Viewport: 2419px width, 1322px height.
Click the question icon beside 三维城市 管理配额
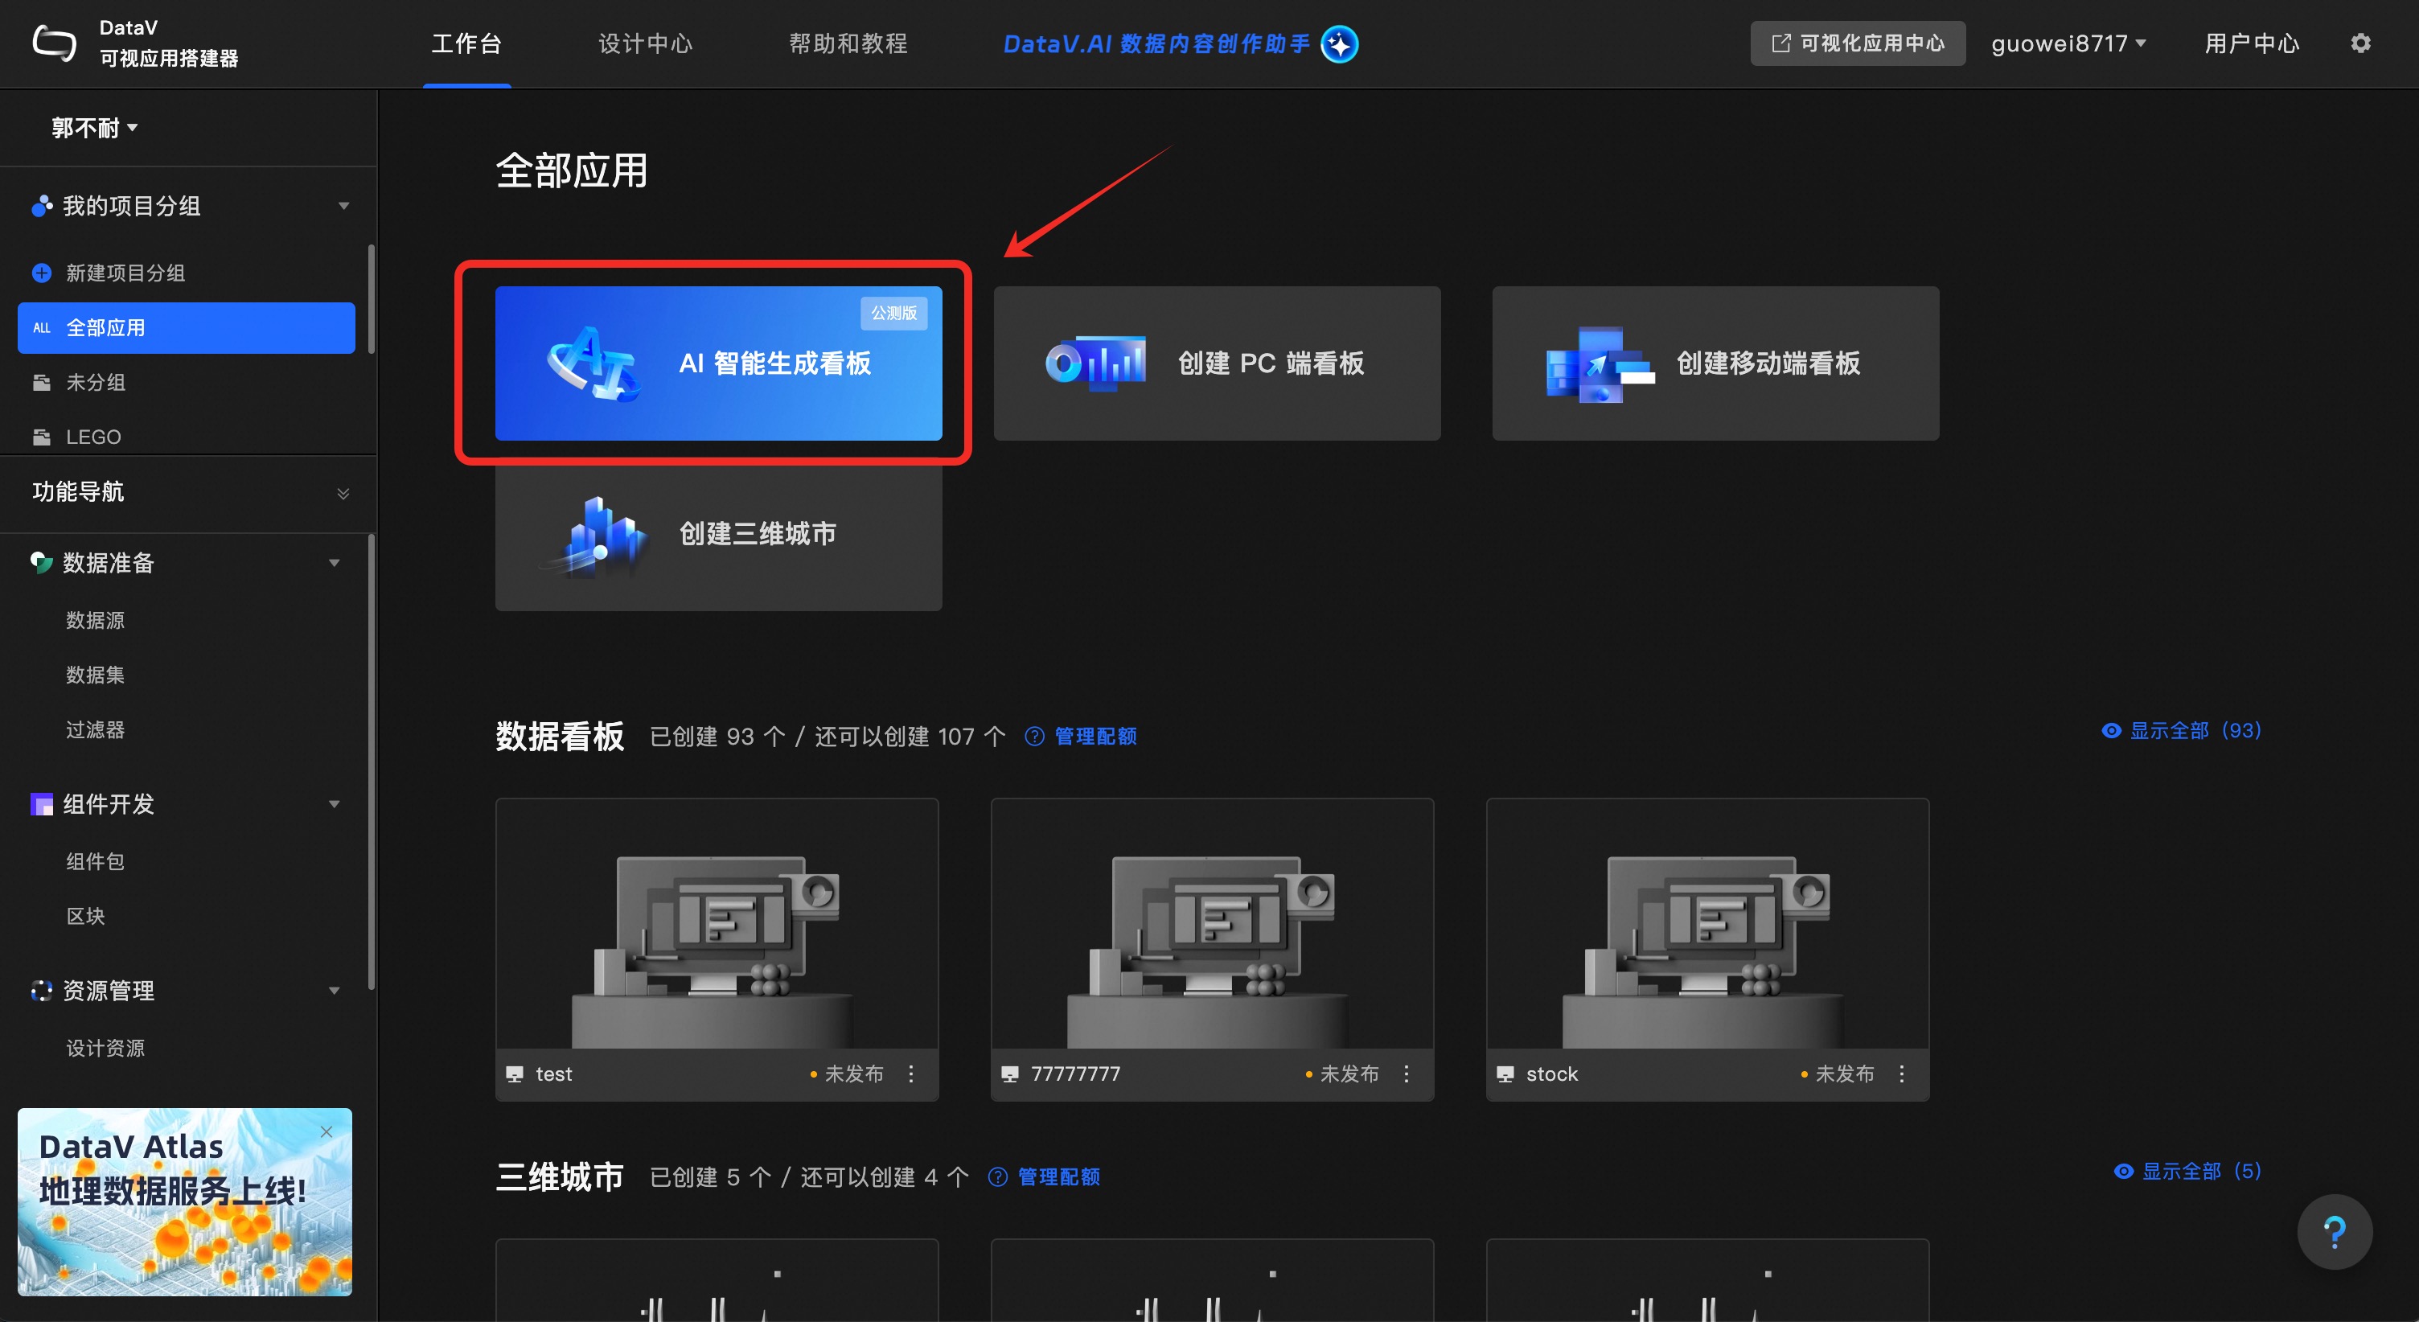[x=998, y=1177]
